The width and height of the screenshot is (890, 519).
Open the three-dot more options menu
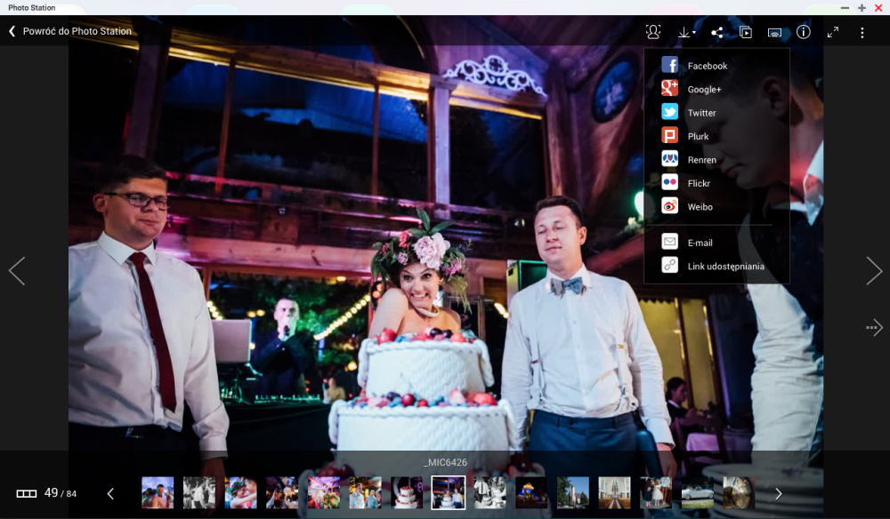pyautogui.click(x=862, y=33)
